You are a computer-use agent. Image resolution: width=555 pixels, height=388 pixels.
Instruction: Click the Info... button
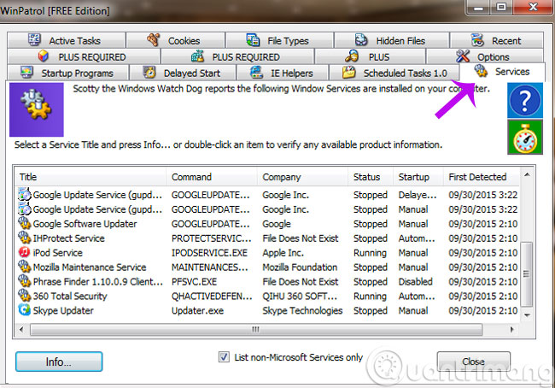[x=59, y=362]
